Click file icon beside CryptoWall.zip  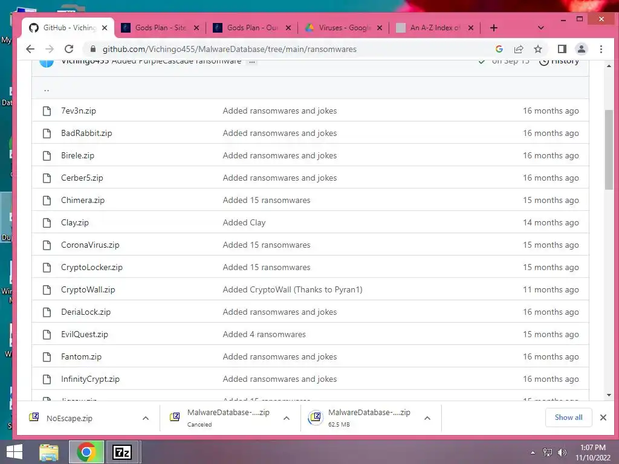coord(47,289)
